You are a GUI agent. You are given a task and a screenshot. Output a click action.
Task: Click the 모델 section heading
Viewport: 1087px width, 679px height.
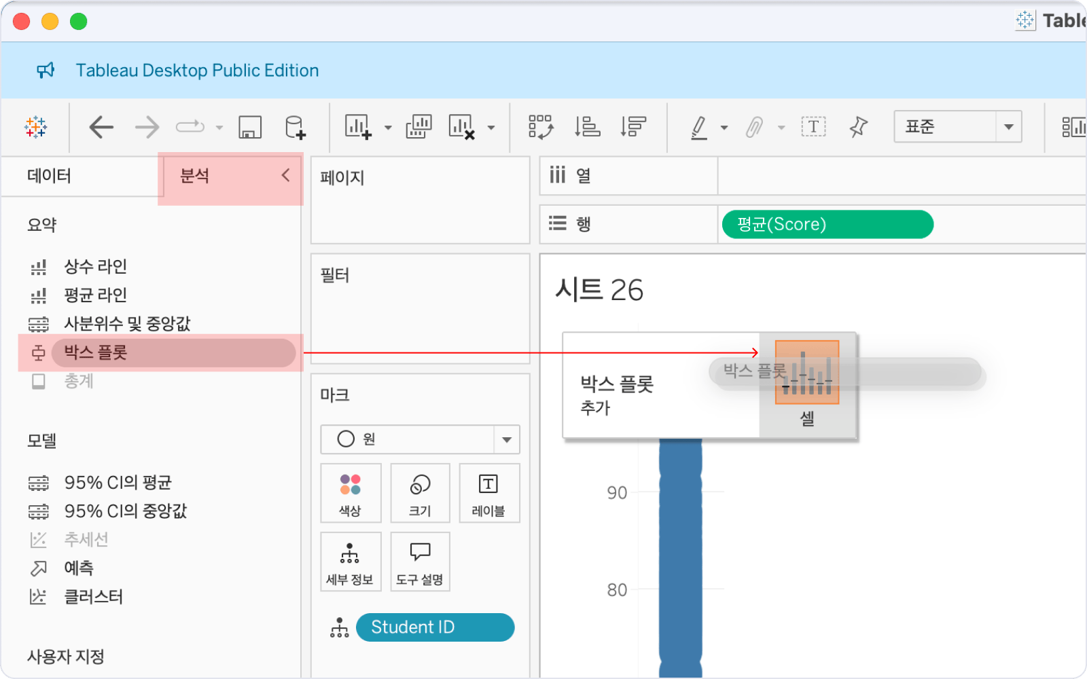pos(41,441)
